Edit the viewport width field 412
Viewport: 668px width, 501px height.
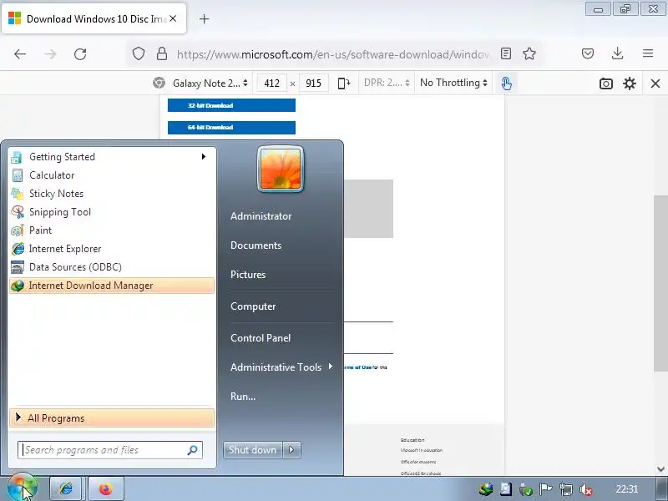coord(272,83)
